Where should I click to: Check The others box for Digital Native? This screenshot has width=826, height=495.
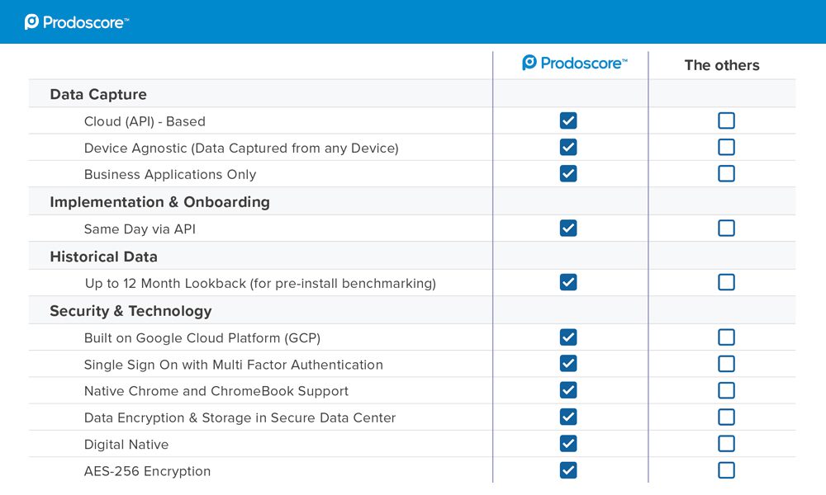click(726, 444)
